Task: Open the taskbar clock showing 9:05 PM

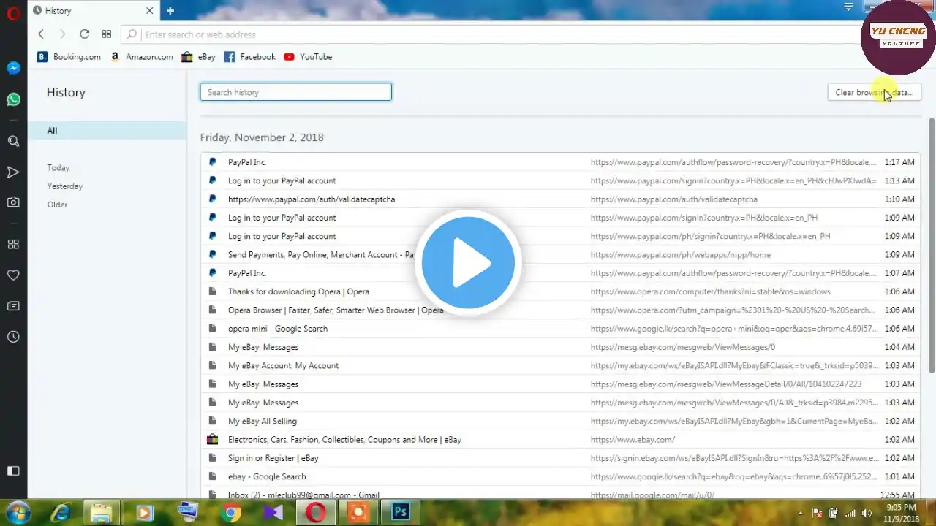Action: (x=900, y=512)
